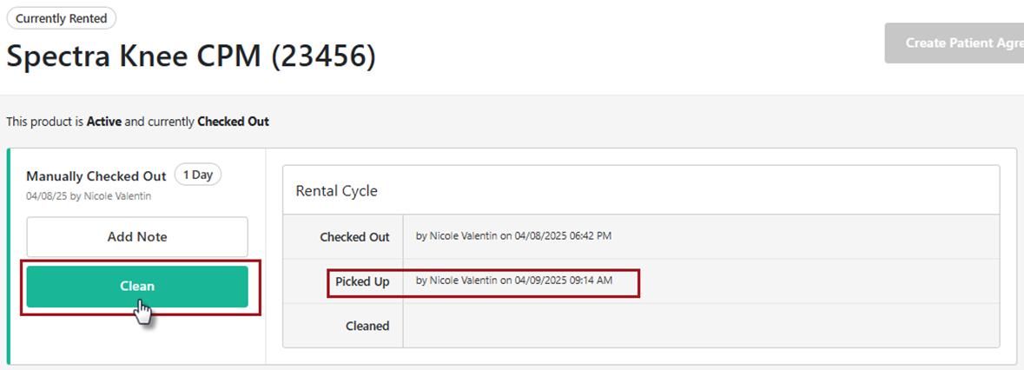Click the green left accent bar
The image size is (1024, 370).
pos(9,256)
